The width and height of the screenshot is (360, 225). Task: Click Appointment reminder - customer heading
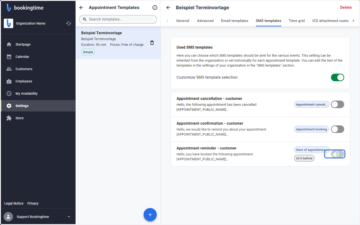(x=206, y=148)
